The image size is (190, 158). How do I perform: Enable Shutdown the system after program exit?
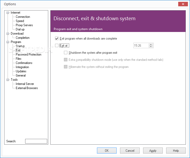(x=66, y=53)
